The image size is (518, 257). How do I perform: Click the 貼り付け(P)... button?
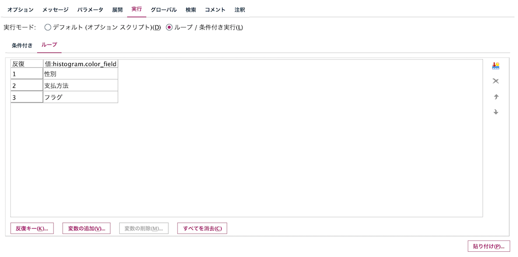click(489, 246)
